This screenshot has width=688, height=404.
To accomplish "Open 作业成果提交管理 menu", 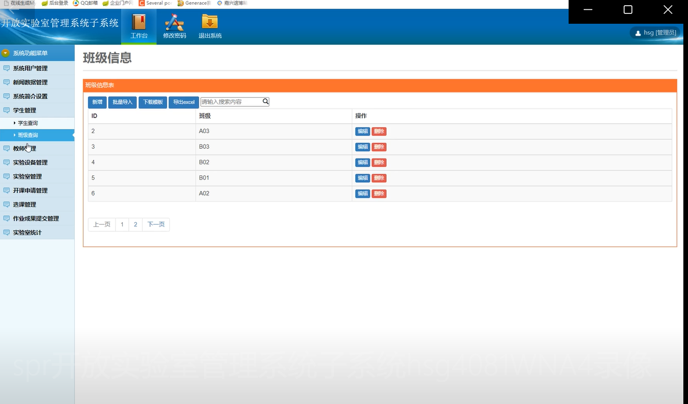I will [37, 219].
